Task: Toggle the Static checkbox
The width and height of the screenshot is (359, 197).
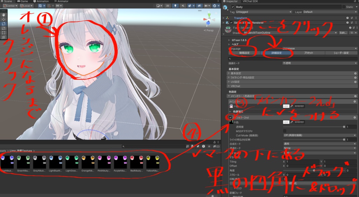Action: pos(344,7)
